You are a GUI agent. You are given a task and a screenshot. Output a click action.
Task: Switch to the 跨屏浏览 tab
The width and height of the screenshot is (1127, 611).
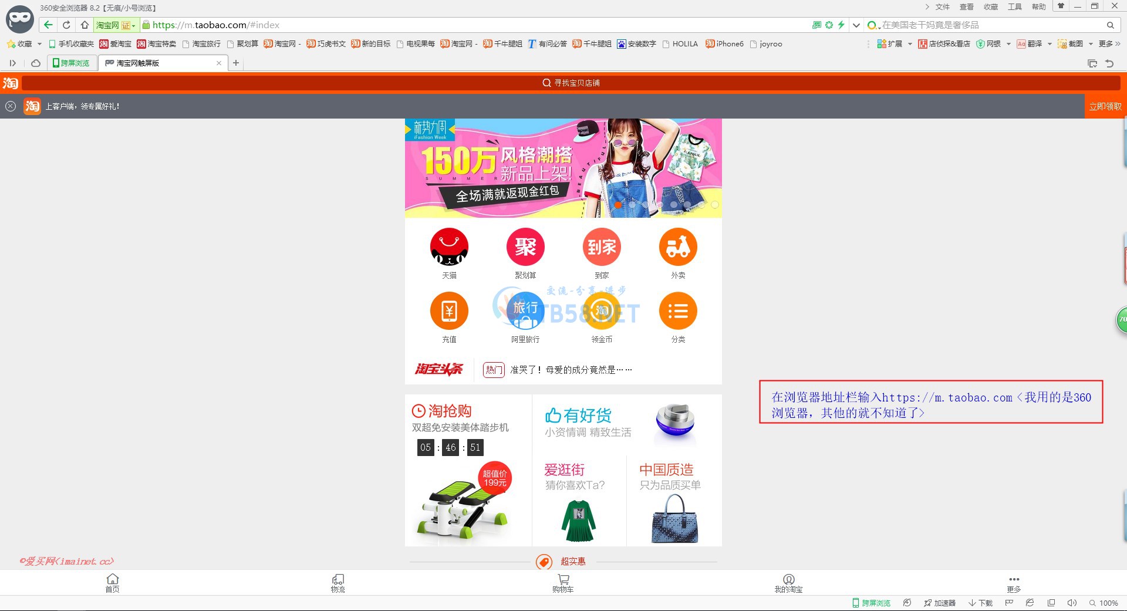72,63
